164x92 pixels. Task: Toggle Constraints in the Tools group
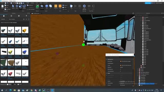click(30, 7)
